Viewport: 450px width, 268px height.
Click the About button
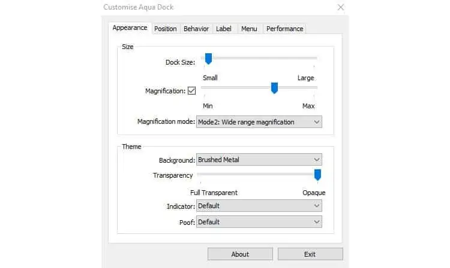pyautogui.click(x=240, y=254)
